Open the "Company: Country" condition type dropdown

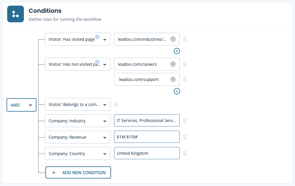77,153
